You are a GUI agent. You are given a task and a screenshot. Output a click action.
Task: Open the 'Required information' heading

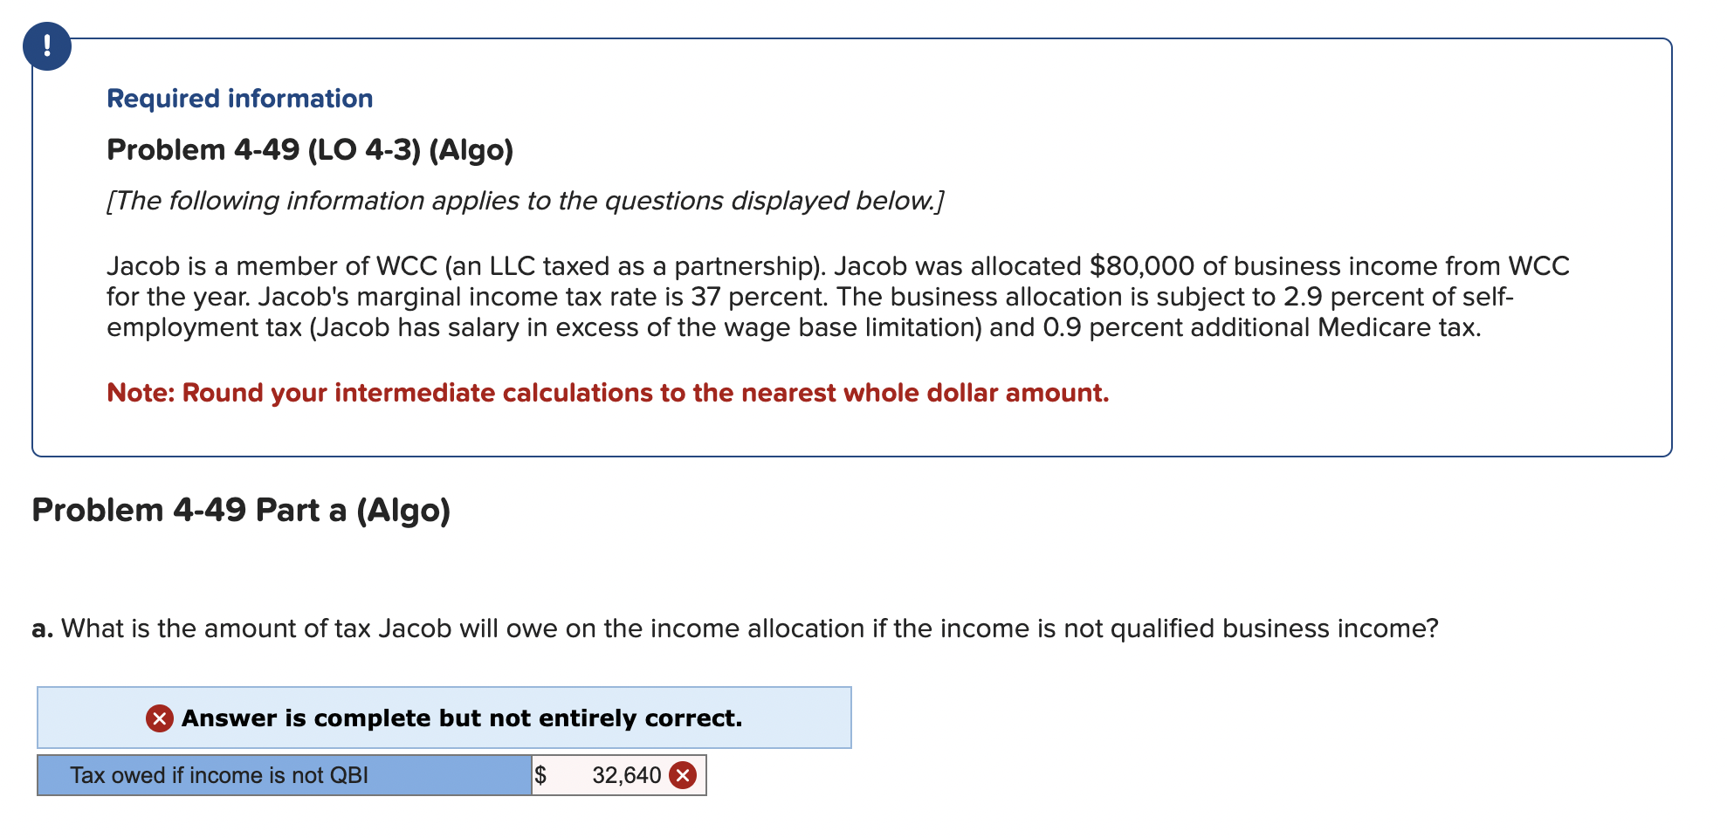(x=239, y=98)
